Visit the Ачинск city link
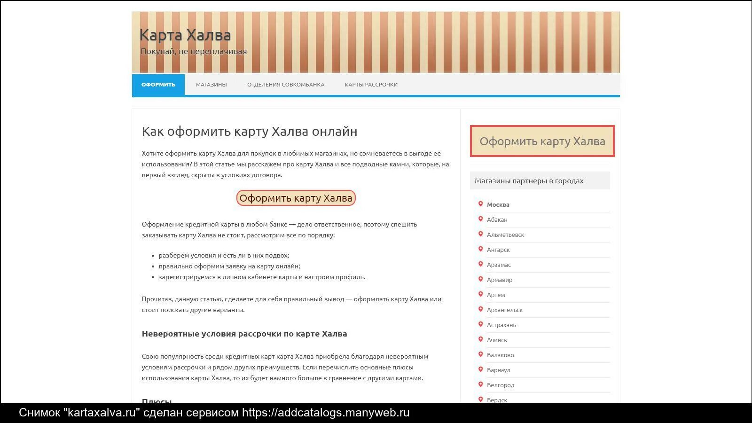 click(x=497, y=340)
